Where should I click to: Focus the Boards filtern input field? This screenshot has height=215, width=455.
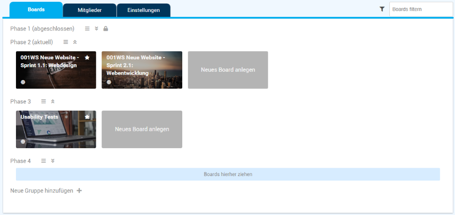pyautogui.click(x=421, y=9)
